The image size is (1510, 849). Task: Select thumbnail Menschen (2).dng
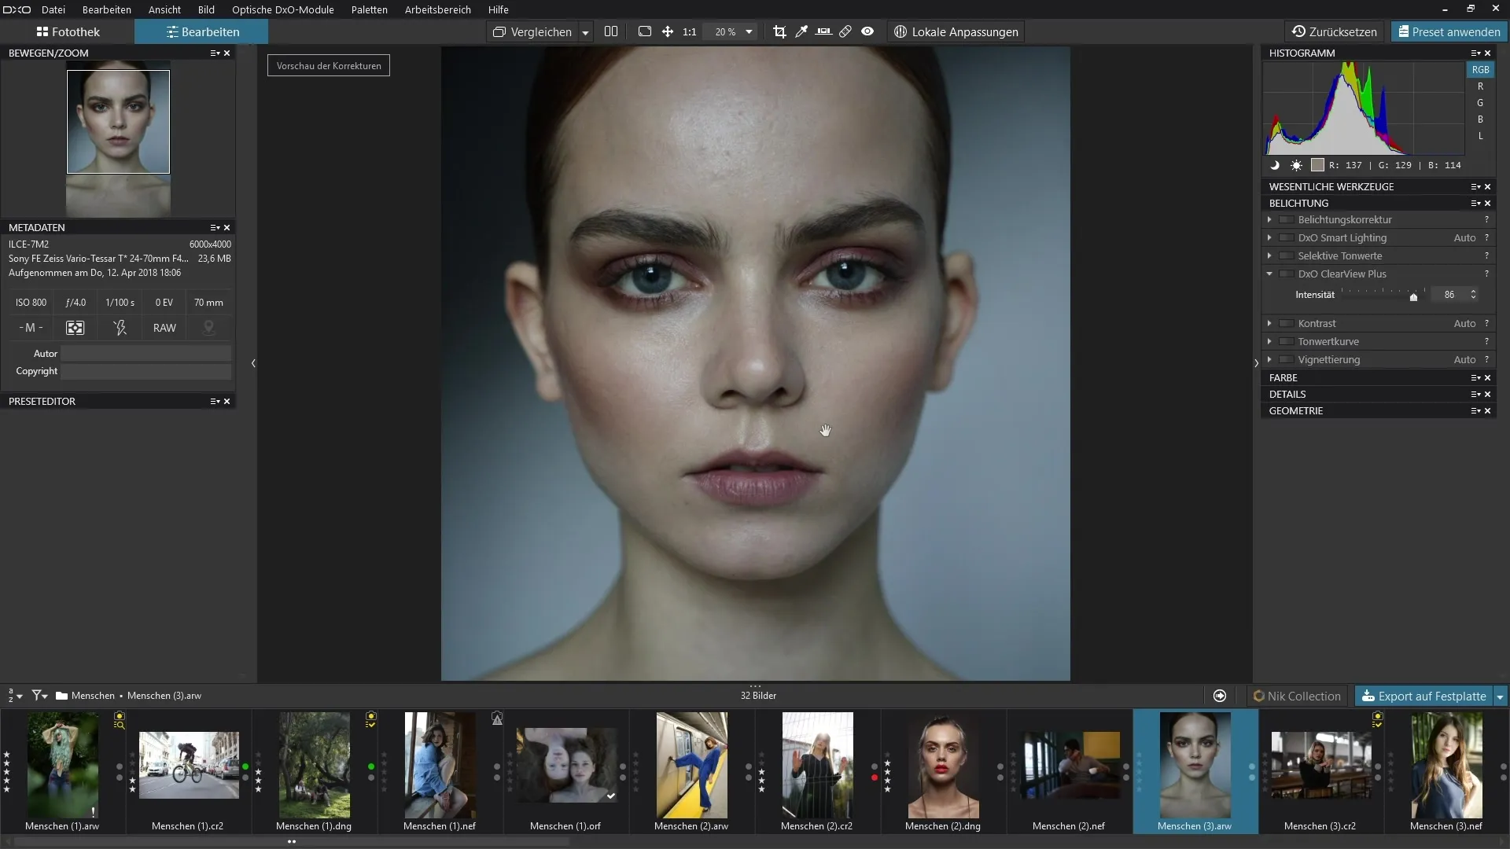coord(943,770)
